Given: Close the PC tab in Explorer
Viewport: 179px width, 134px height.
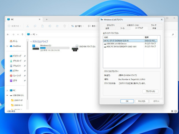Looking at the screenshot, I should [40, 19].
